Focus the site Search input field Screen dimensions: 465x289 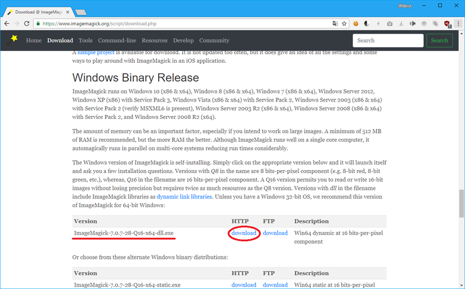(x=388, y=41)
